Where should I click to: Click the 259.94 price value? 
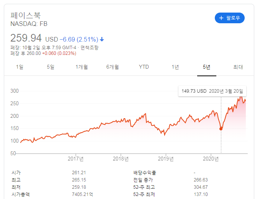point(26,38)
